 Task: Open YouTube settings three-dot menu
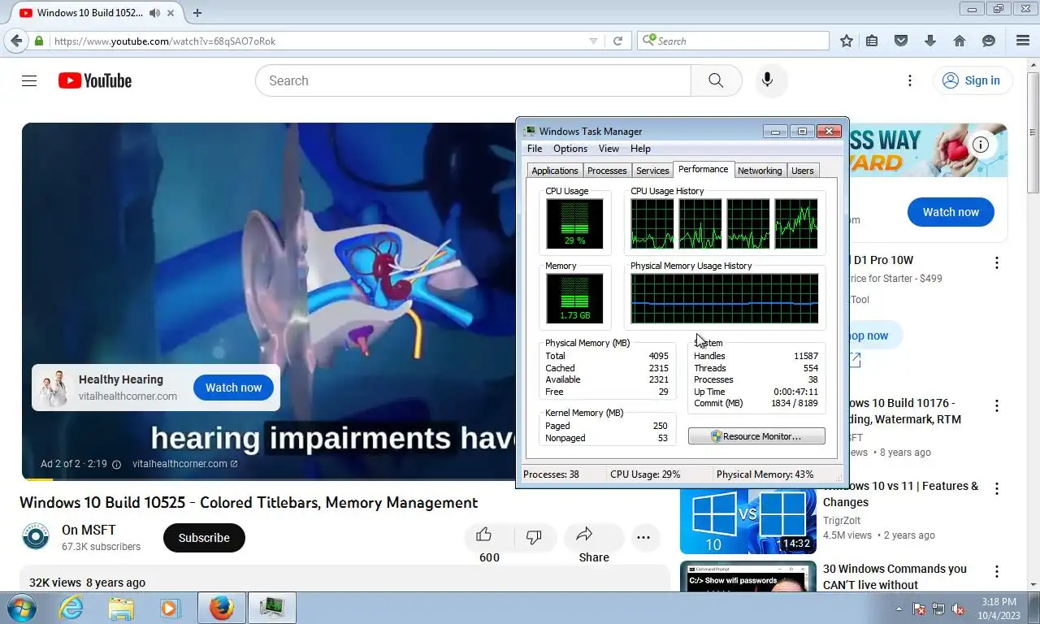910,80
